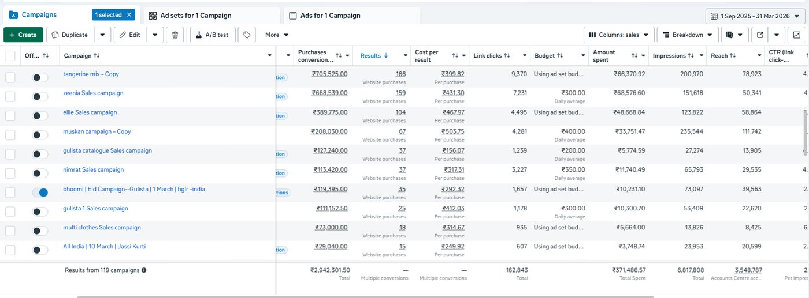Click the Duplicate button
This screenshot has width=809, height=298.
click(70, 35)
